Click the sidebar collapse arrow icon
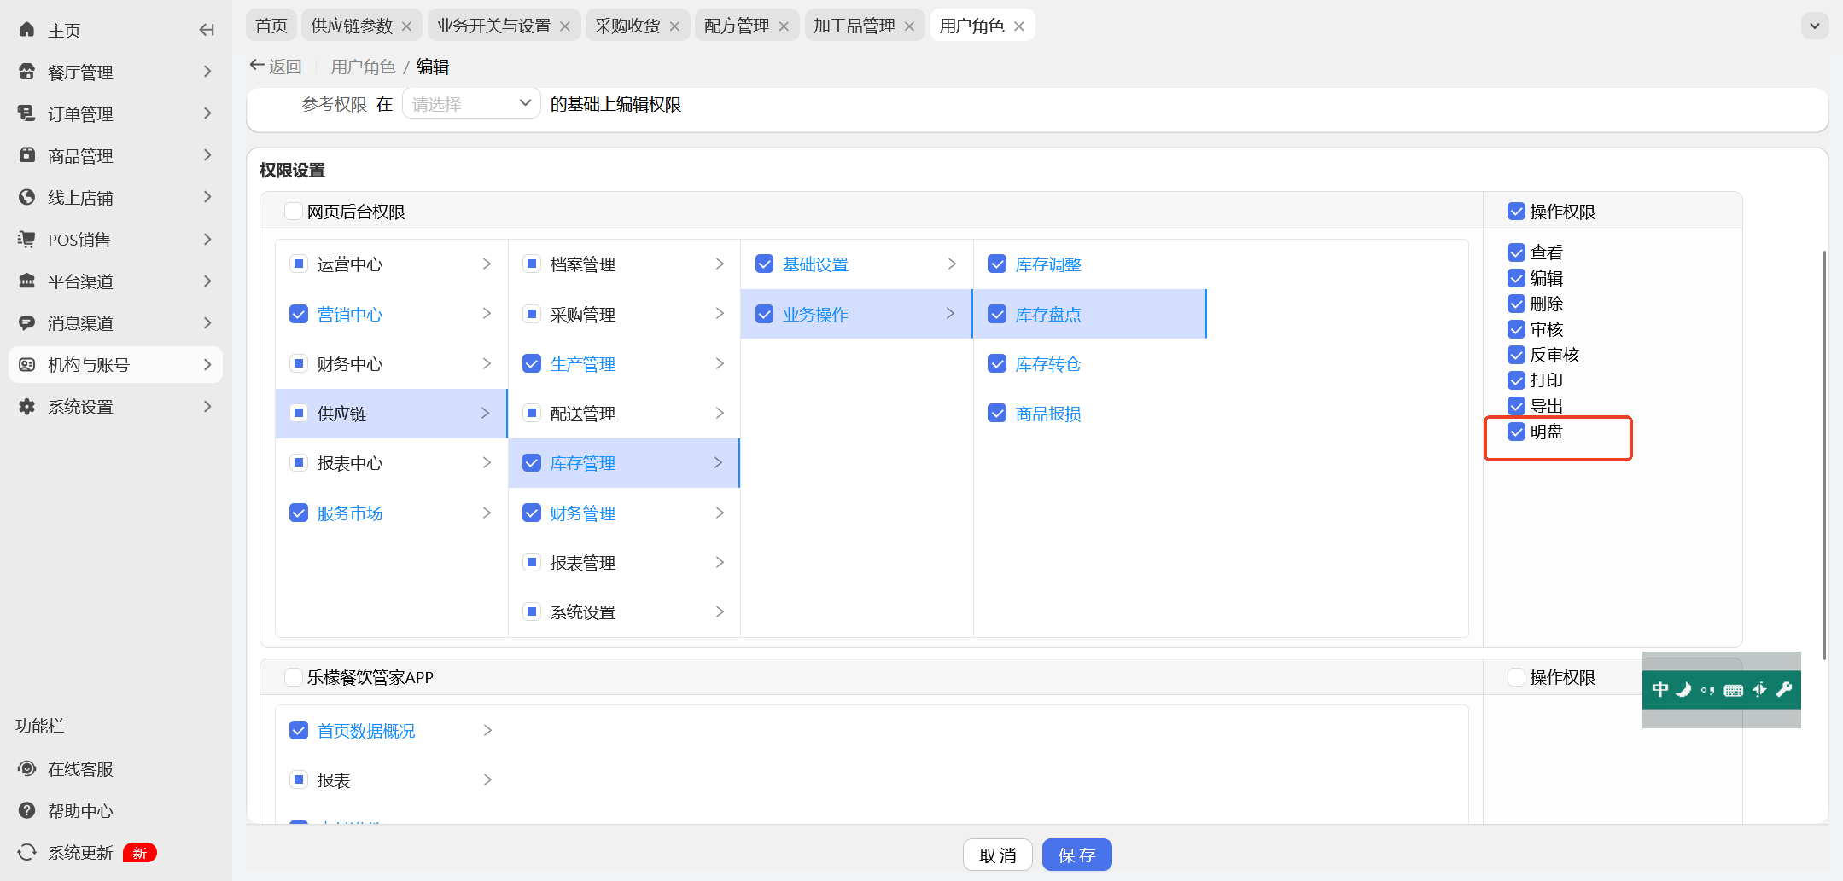The width and height of the screenshot is (1843, 881). [206, 30]
